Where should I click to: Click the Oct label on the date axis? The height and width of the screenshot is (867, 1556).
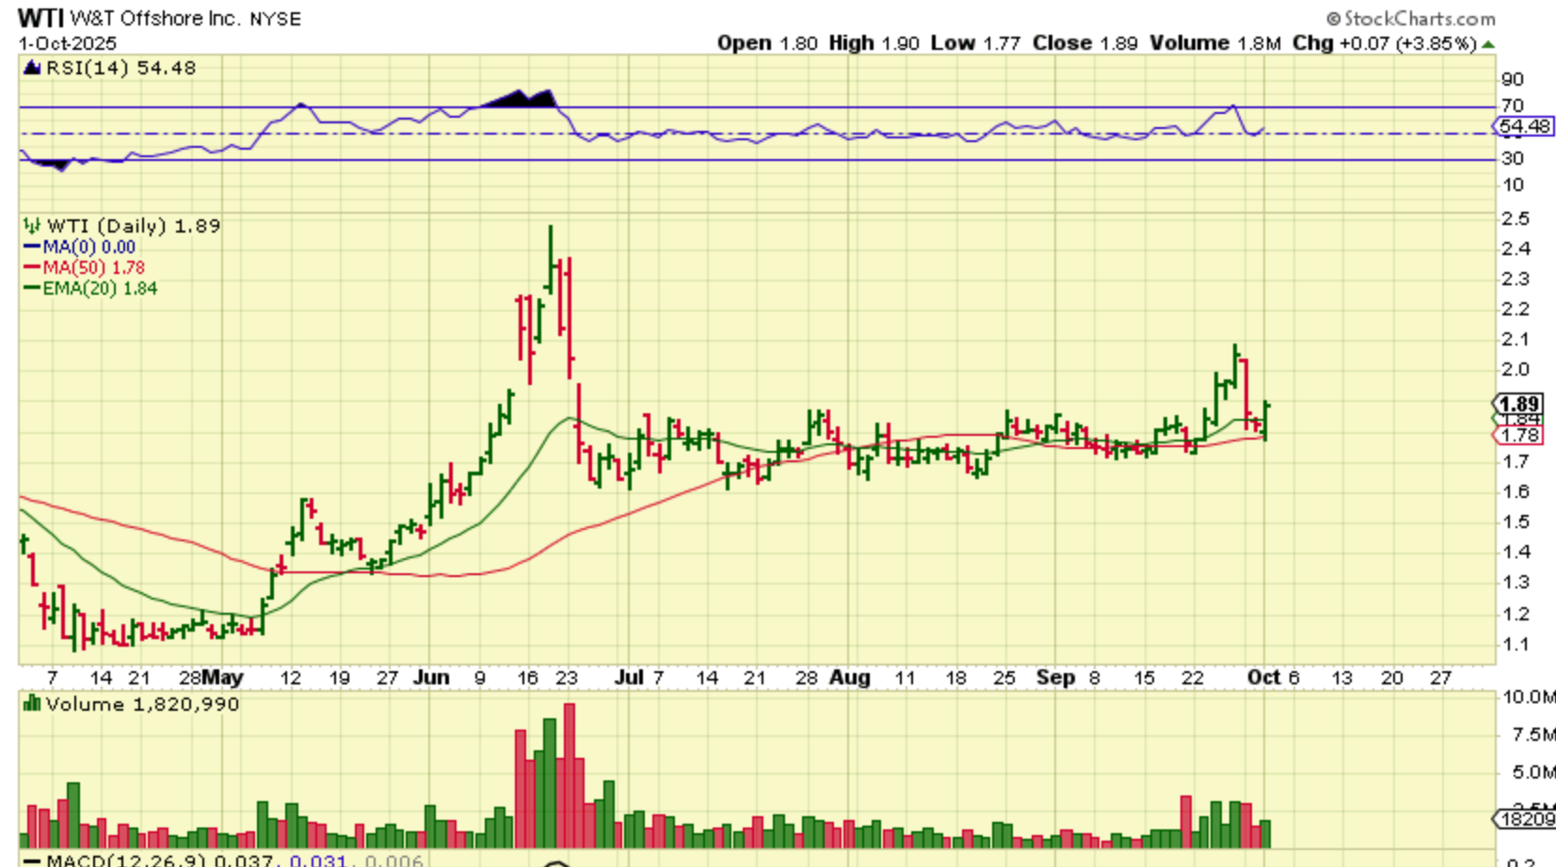[1263, 677]
